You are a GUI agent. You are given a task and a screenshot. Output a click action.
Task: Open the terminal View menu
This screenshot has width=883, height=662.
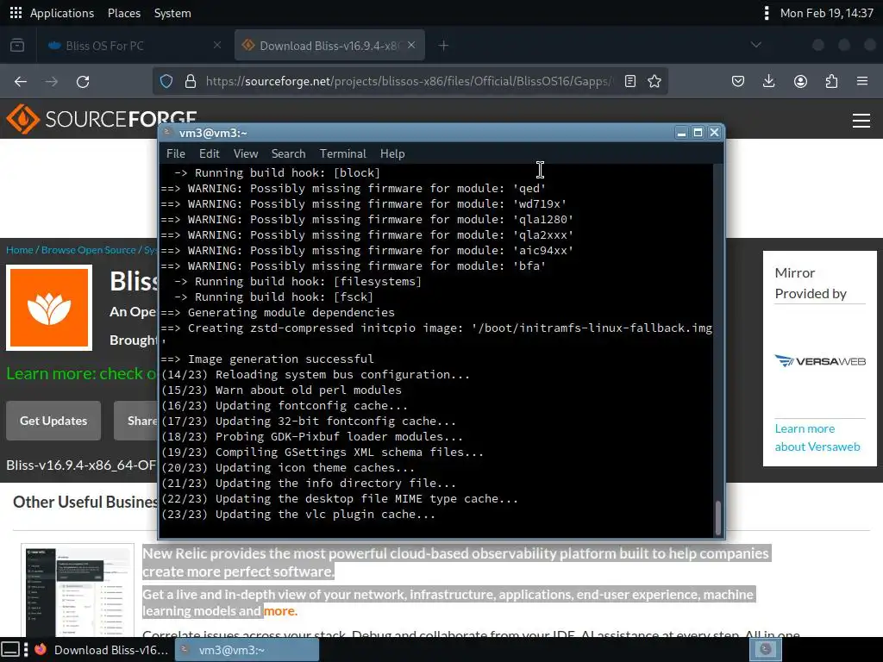(x=246, y=153)
